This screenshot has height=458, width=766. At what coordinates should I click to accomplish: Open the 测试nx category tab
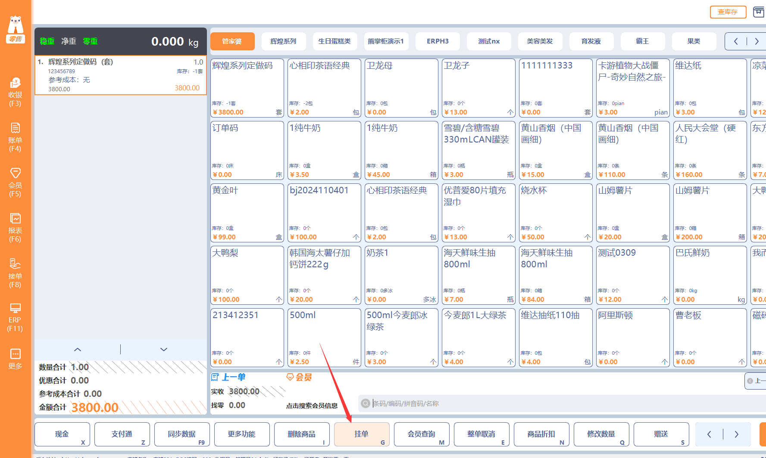(489, 41)
